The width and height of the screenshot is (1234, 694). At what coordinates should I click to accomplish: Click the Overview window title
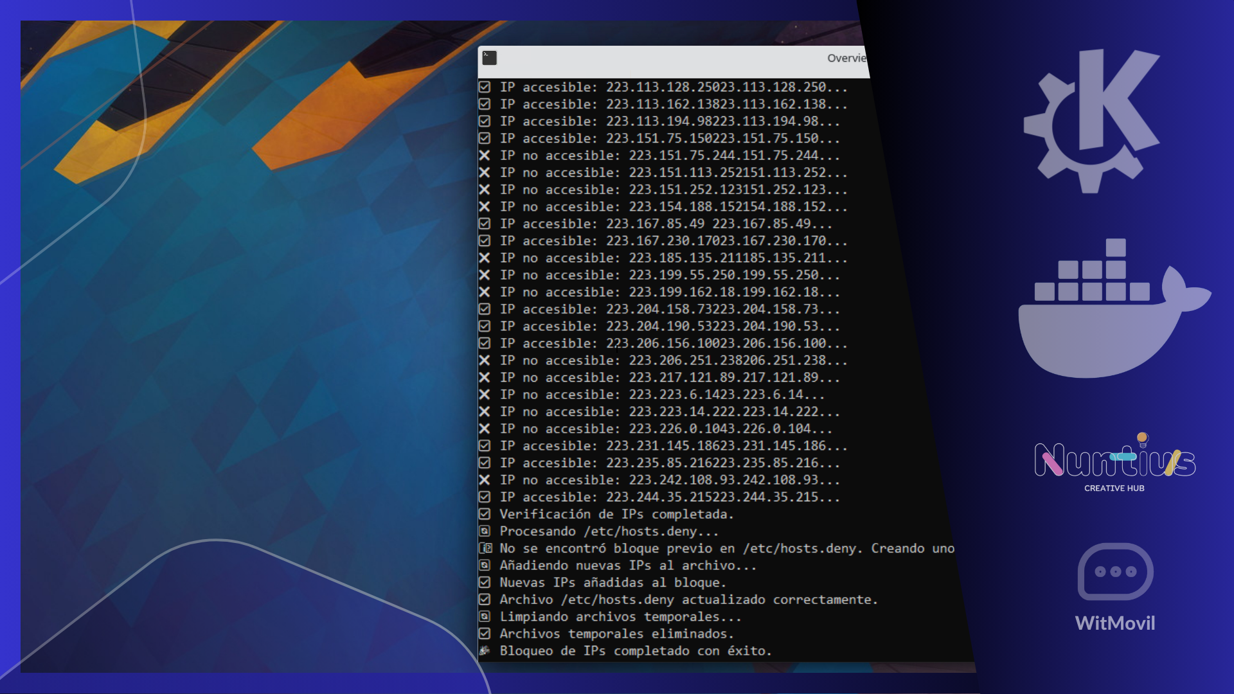tap(848, 58)
